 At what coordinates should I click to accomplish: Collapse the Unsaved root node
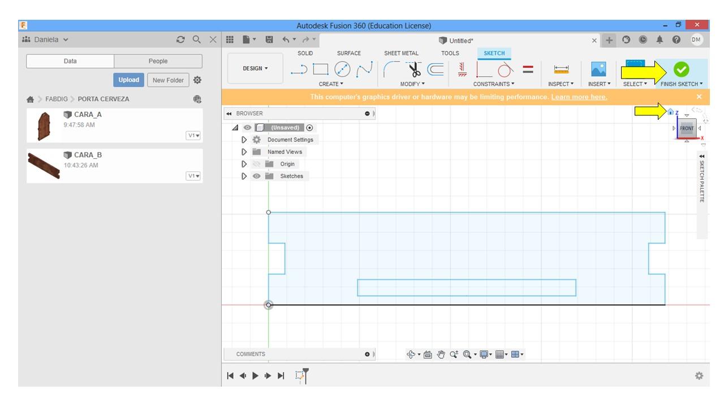pos(235,128)
